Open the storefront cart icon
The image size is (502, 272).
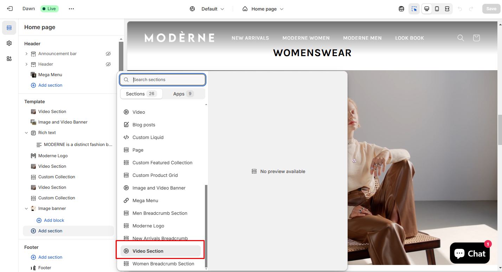(476, 38)
